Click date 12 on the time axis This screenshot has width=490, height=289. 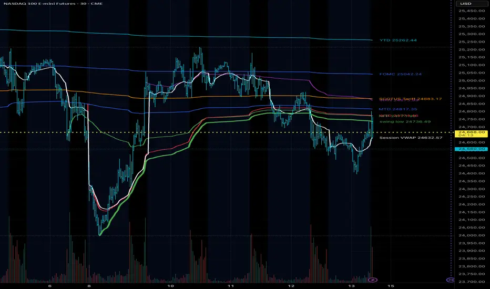click(291, 286)
